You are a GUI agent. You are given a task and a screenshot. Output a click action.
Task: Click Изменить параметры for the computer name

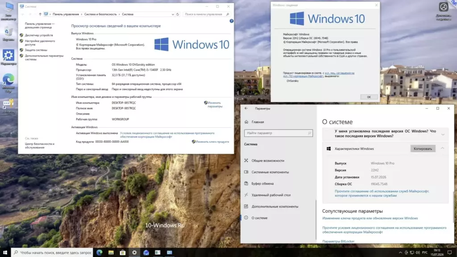click(x=215, y=104)
